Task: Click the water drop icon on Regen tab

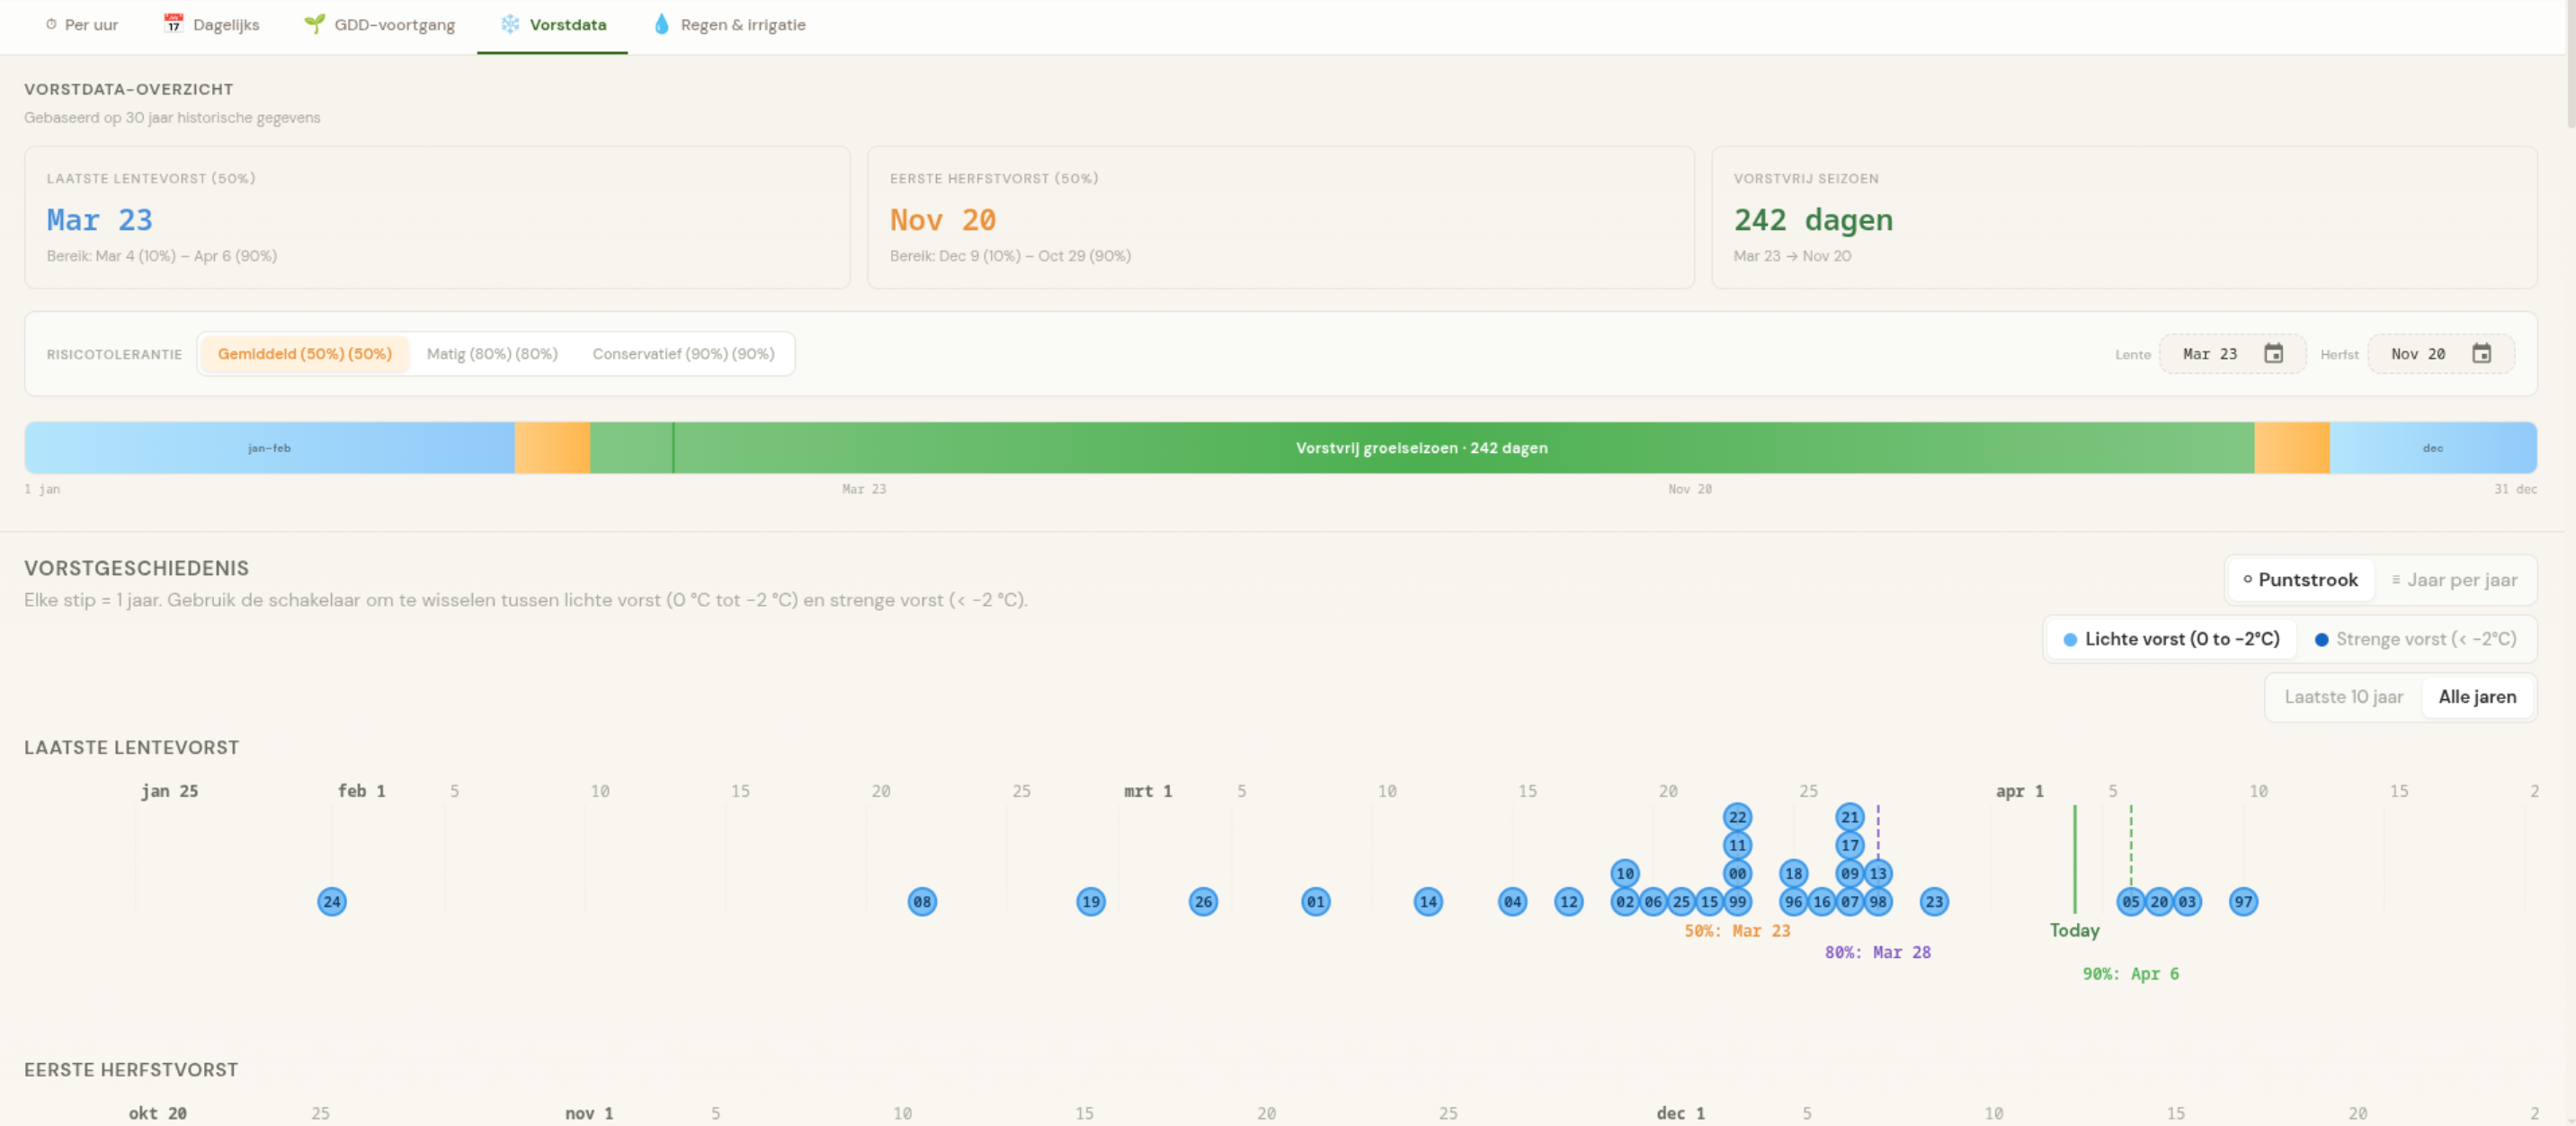Action: tap(661, 24)
